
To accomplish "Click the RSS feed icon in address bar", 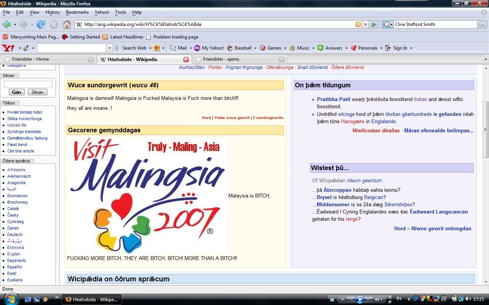I will pyautogui.click(x=358, y=24).
